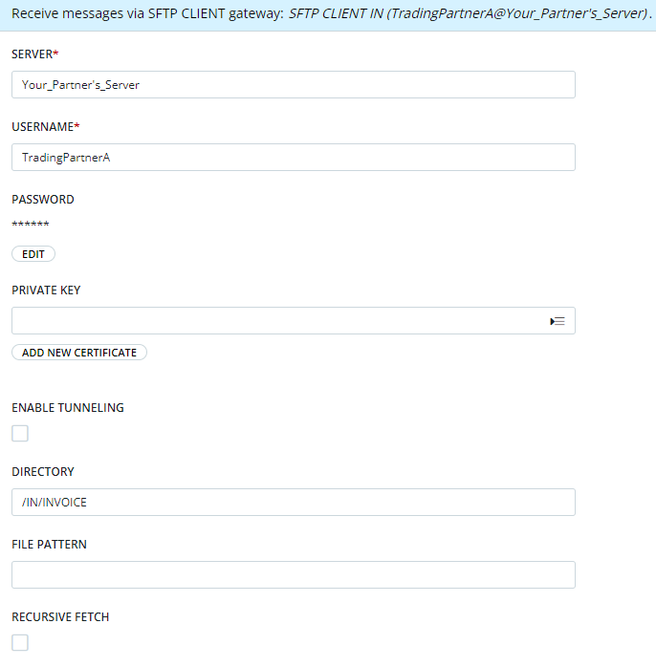Open the Private Key list icon
Image resolution: width=656 pixels, height=667 pixels.
tap(558, 321)
